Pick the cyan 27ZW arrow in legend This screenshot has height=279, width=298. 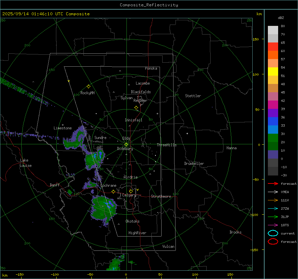(273, 209)
